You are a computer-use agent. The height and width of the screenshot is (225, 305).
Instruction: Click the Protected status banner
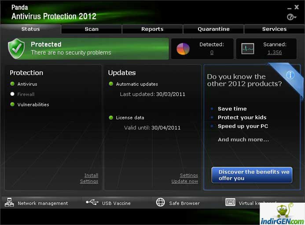point(88,49)
